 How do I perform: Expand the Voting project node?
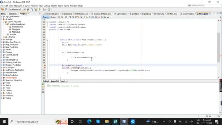point(1,98)
